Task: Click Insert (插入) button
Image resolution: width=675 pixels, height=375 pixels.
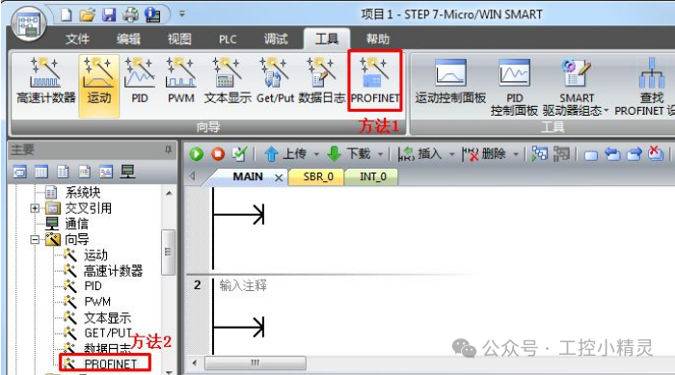Action: [x=420, y=153]
